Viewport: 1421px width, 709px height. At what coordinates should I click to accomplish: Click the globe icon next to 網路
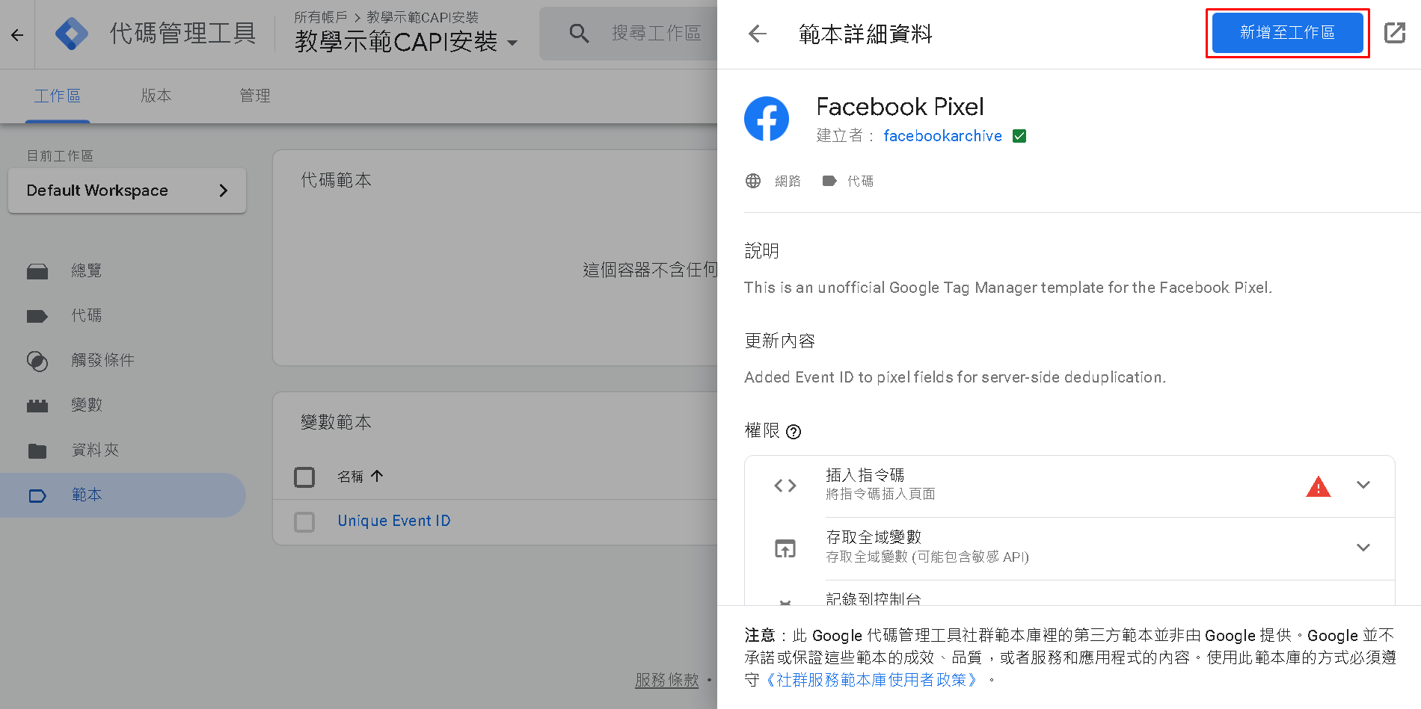753,181
